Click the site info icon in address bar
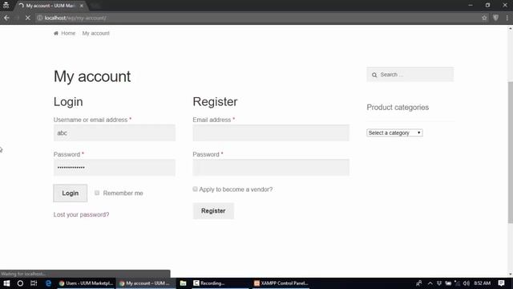The image size is (513, 289). click(39, 18)
